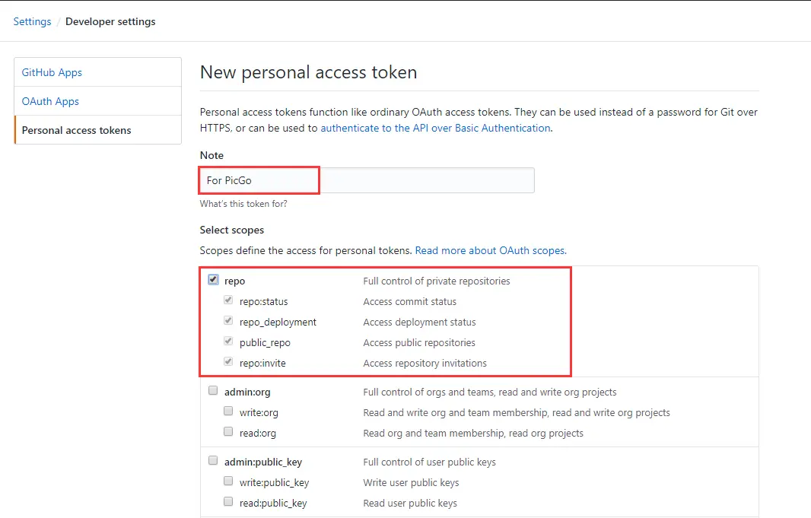Open Read more about OAuth scopes link
Image resolution: width=811 pixels, height=518 pixels.
tap(491, 250)
